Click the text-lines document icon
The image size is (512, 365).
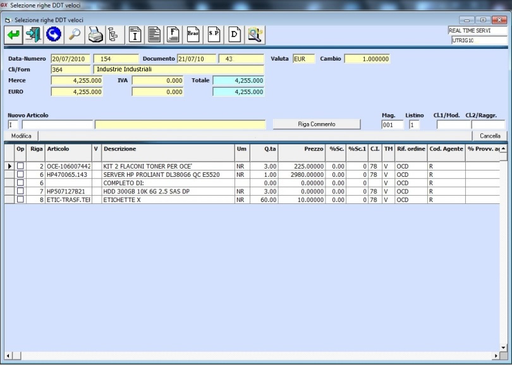154,35
